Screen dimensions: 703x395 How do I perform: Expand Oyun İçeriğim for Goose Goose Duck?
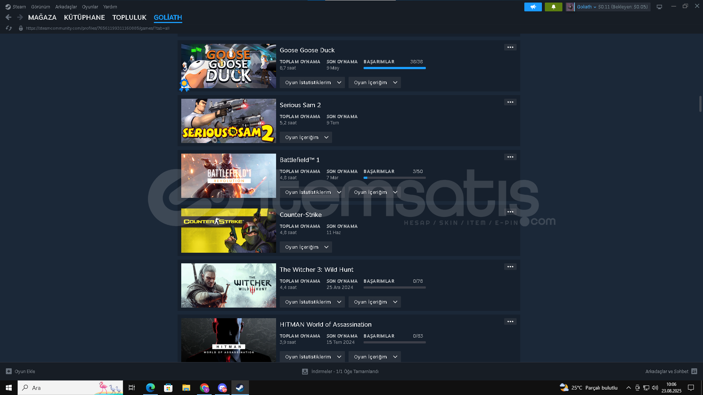click(x=375, y=83)
